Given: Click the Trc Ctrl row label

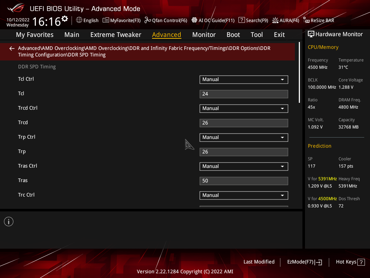Looking at the screenshot, I should pyautogui.click(x=26, y=195).
